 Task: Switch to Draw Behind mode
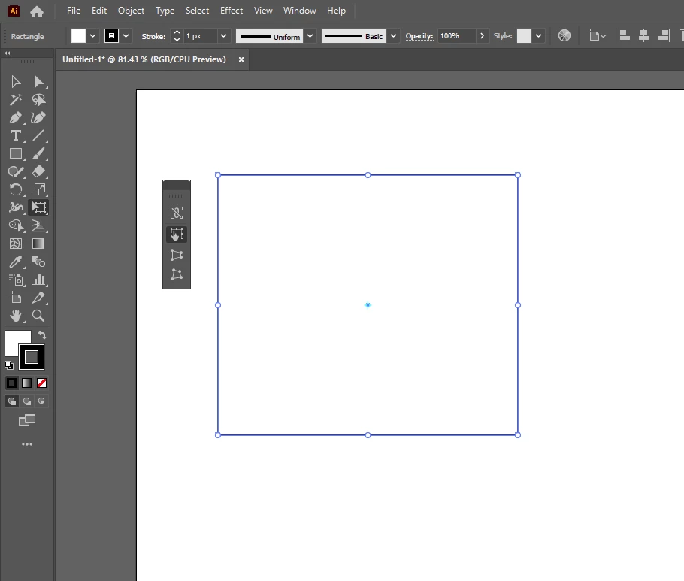click(26, 401)
